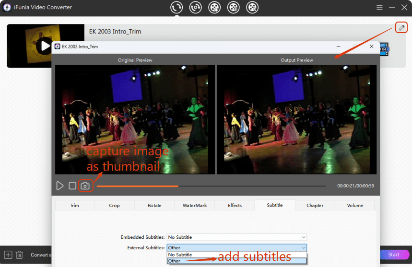Click the third film reel icon in top bar
This screenshot has width=412, height=267.
214,7
